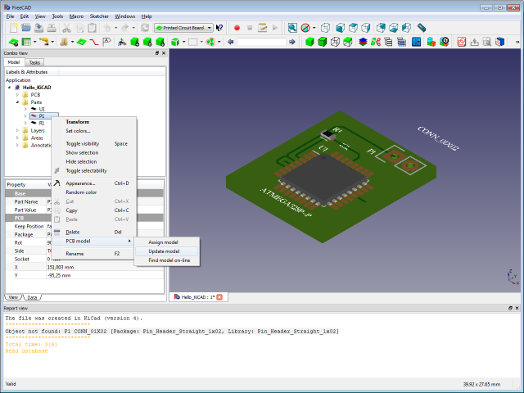Choose Assign model from submenu

click(x=166, y=242)
